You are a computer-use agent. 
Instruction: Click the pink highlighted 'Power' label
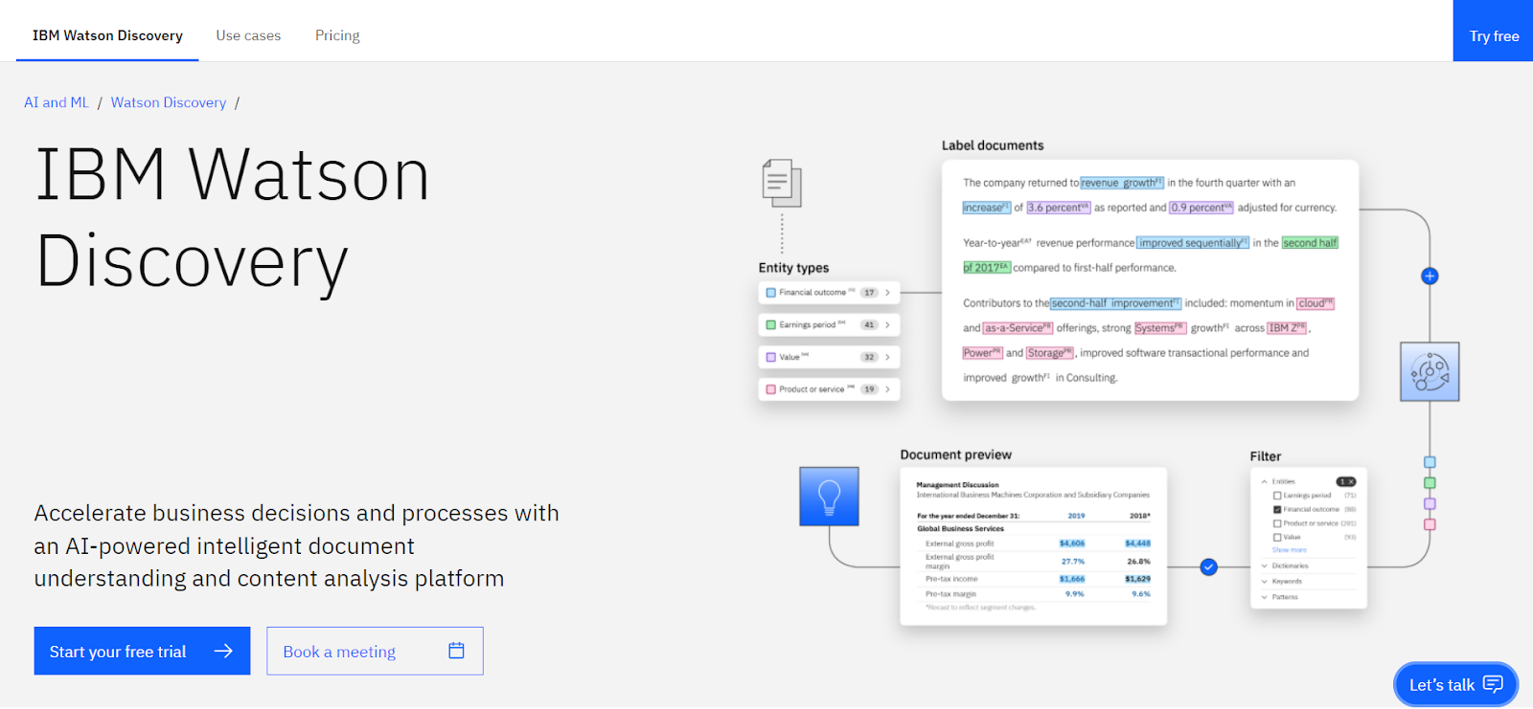[982, 353]
